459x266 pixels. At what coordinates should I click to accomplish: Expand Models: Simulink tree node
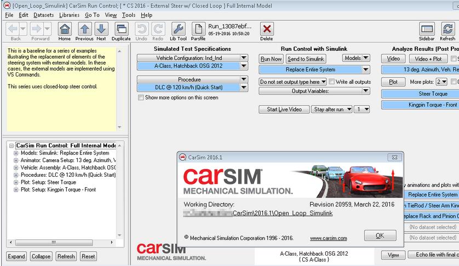point(16,153)
